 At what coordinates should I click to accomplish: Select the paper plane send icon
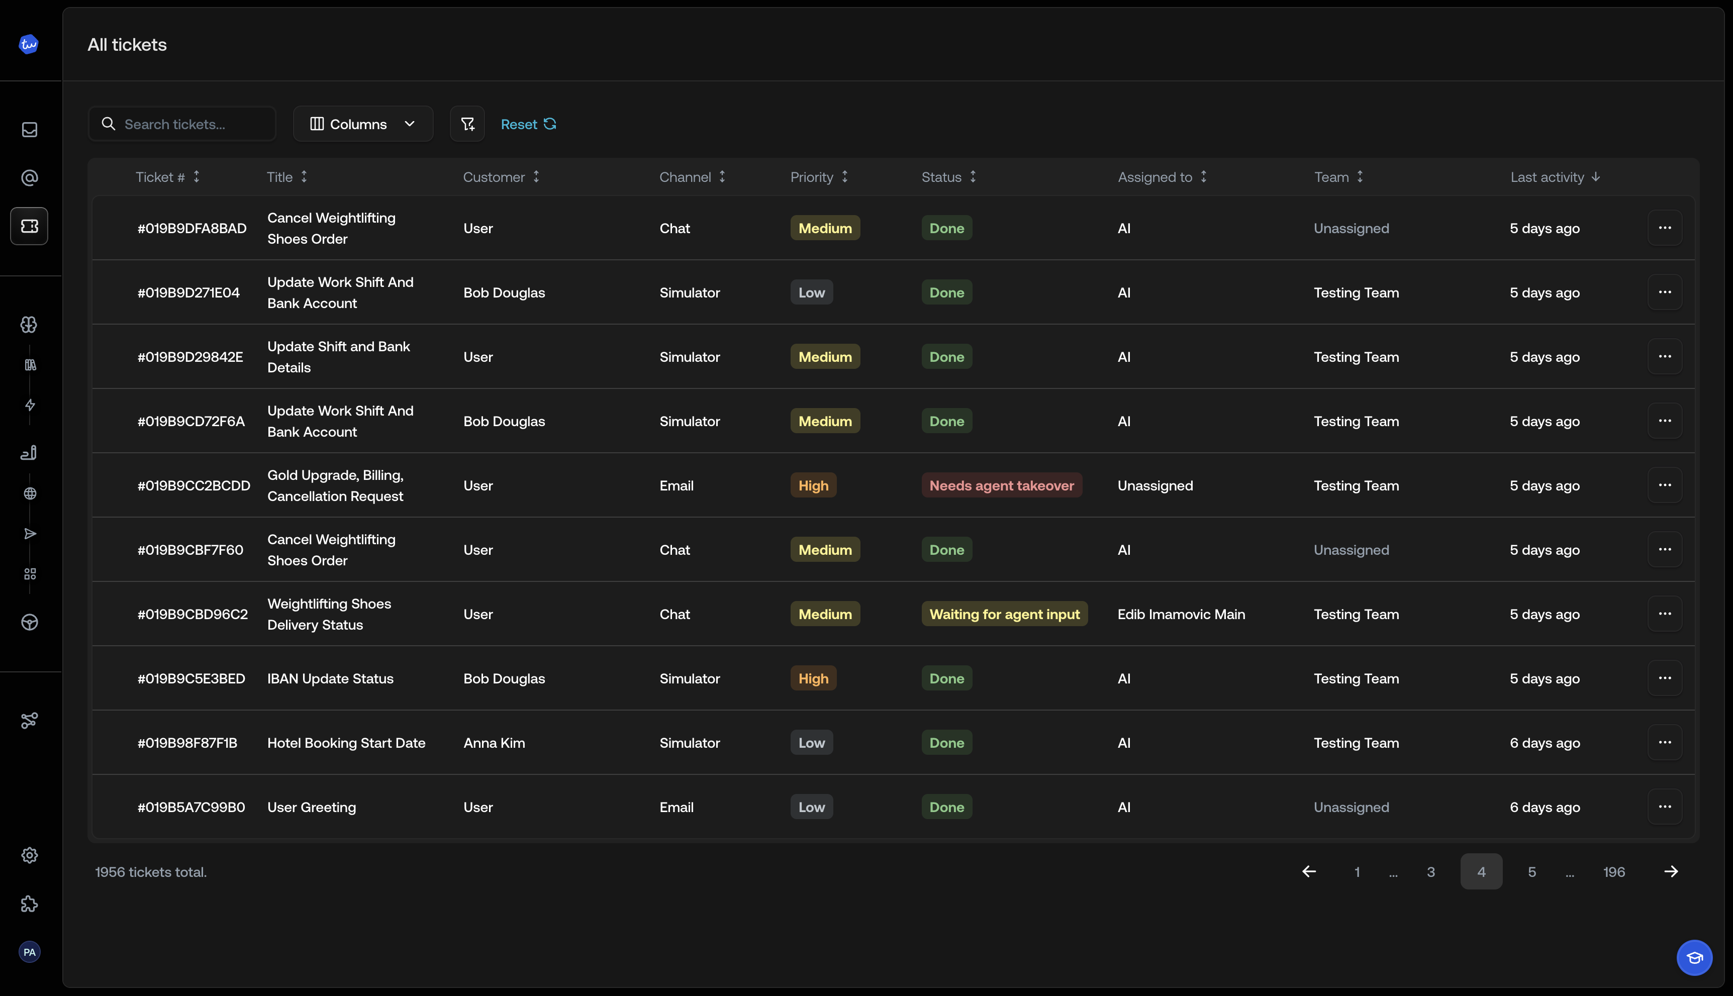tap(29, 534)
